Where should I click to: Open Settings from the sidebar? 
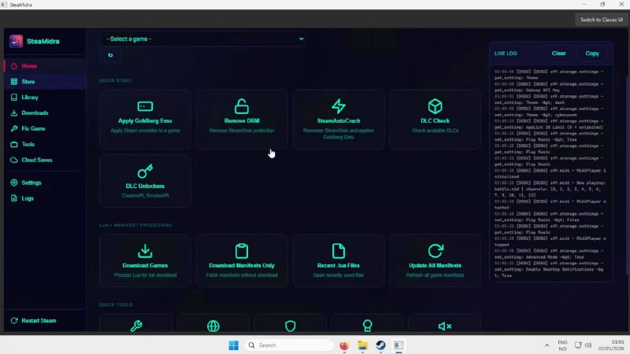45,183
